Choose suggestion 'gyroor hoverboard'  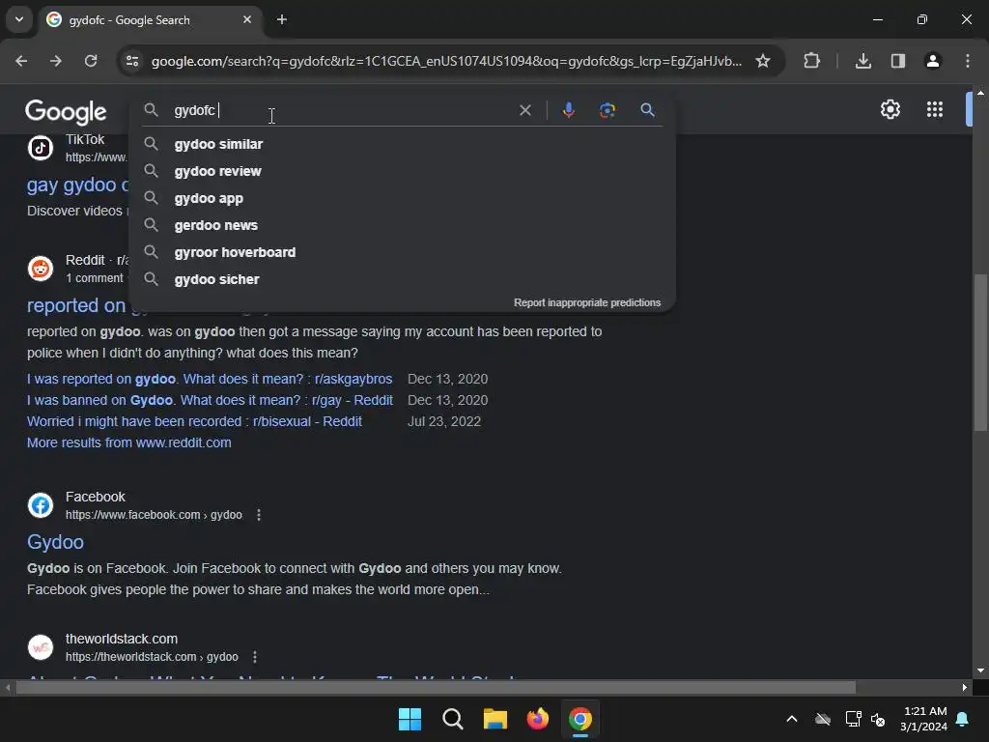[x=403, y=252]
